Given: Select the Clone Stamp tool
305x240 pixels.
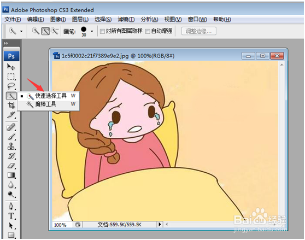Looking at the screenshot, I should [x=11, y=147].
